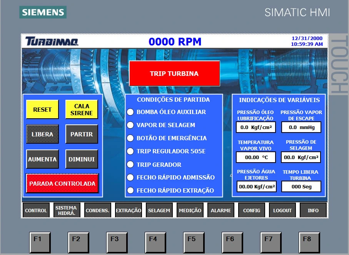Select the BOMBA ÓLEO AUXILIAR indicator
This screenshot has width=349, height=255.
[x=130, y=112]
